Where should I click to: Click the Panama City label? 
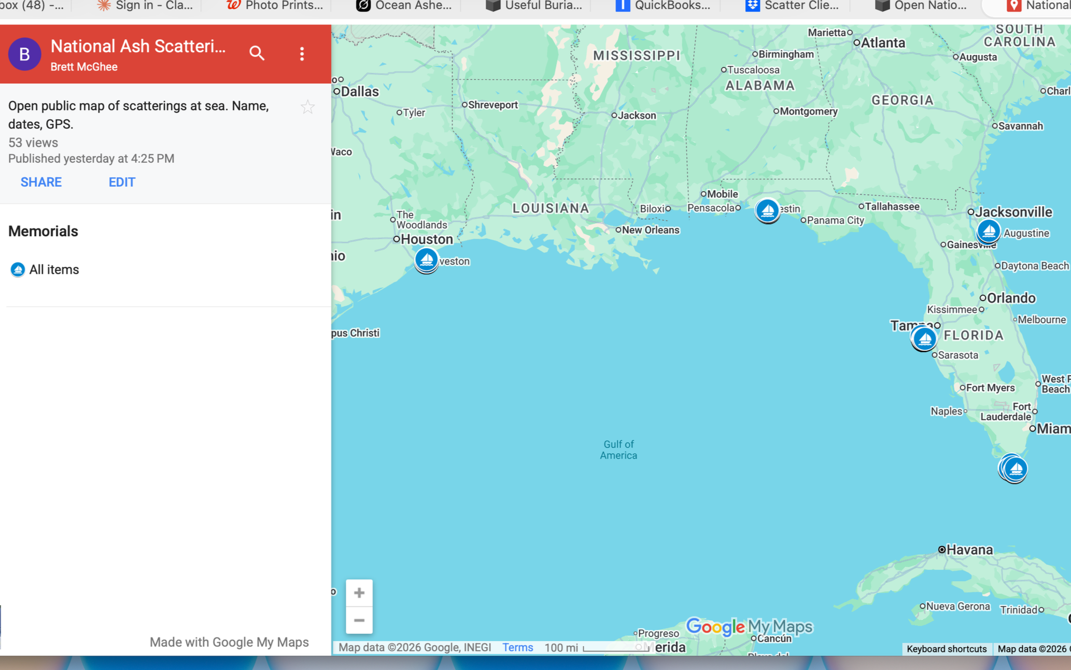point(836,220)
